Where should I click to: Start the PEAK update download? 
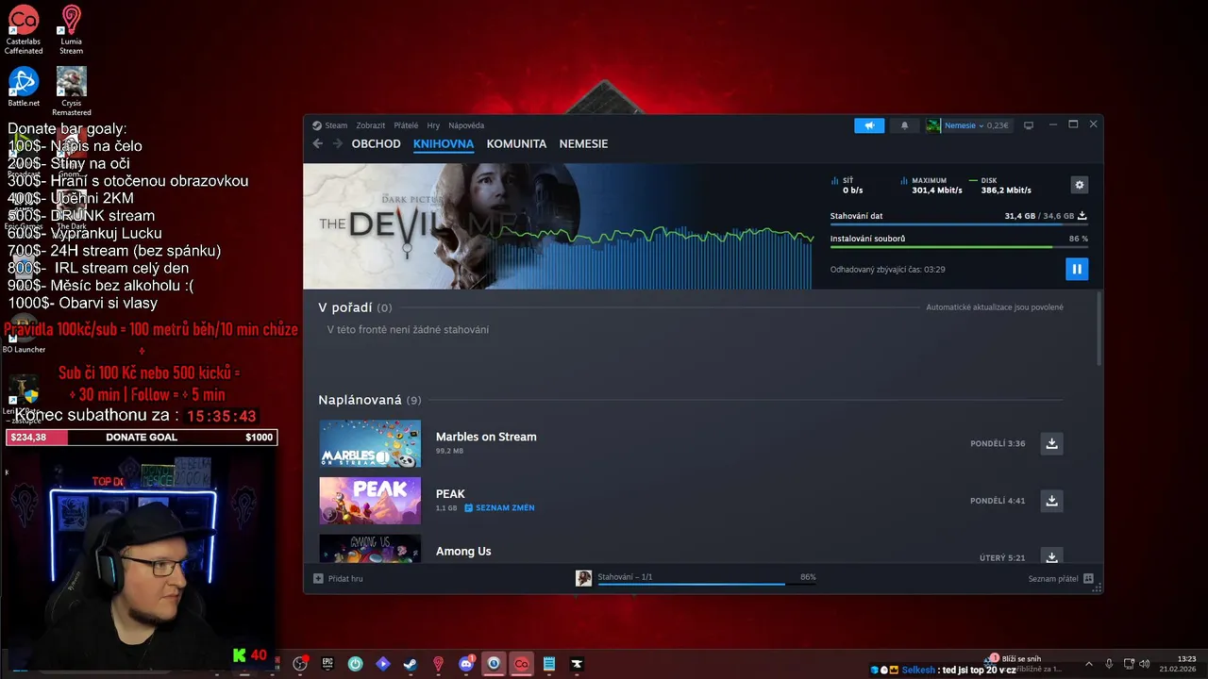pyautogui.click(x=1051, y=501)
